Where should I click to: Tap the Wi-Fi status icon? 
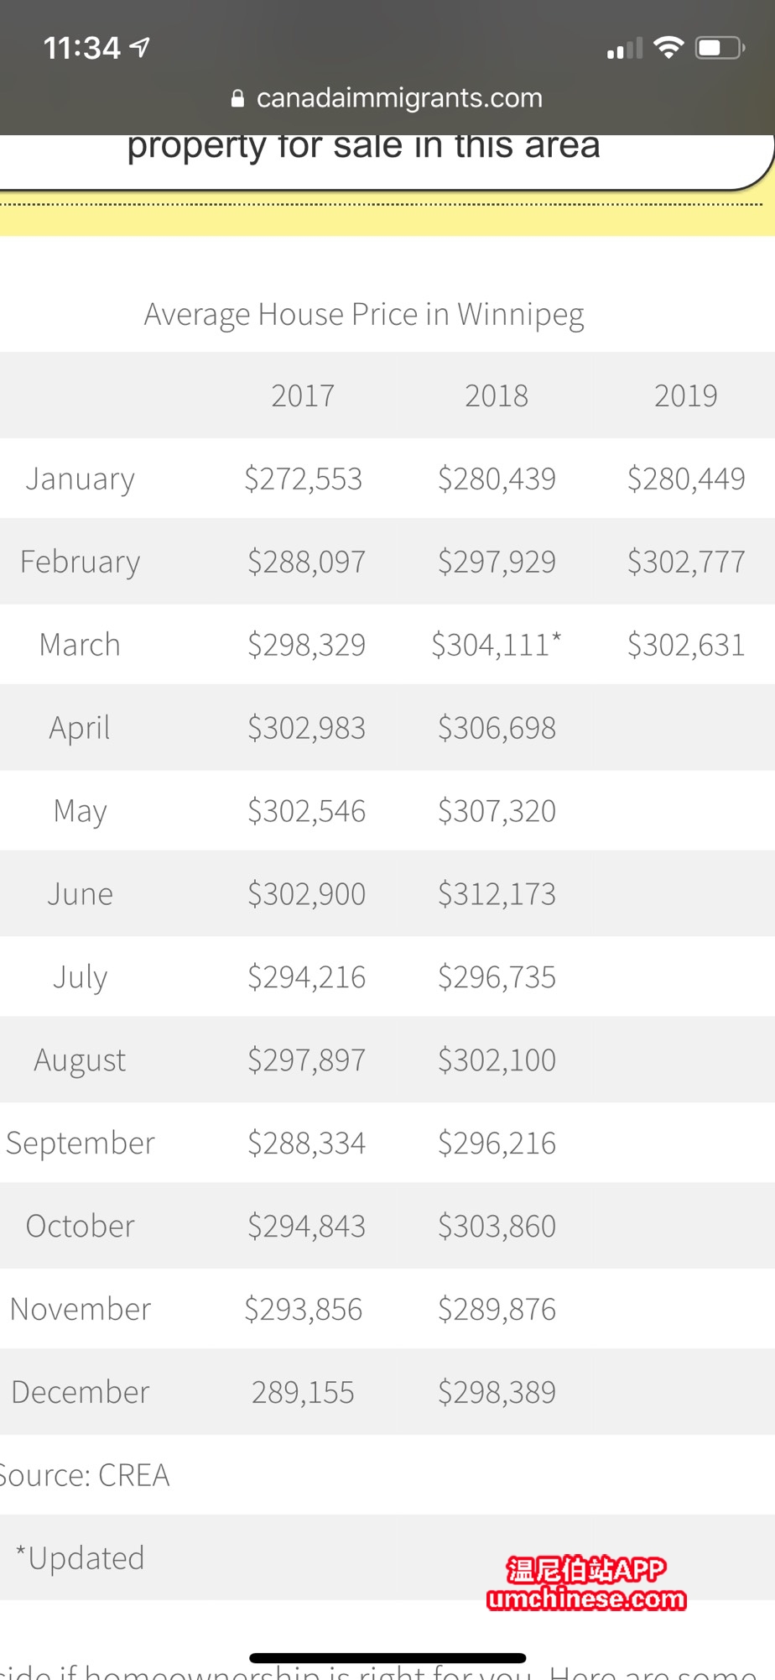point(668,47)
